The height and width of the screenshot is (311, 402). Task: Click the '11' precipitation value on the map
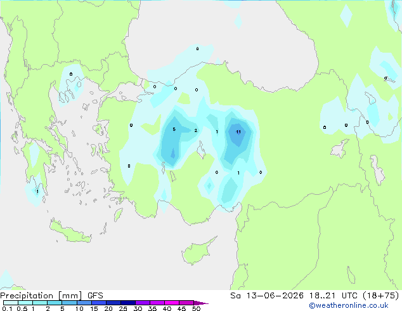point(238,132)
